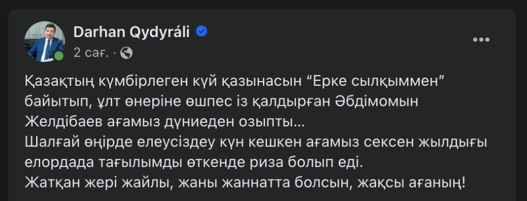Click the globe public audience icon

tap(127, 52)
